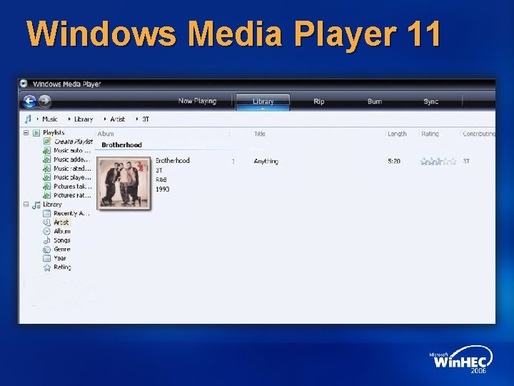Click the icon beside Music auto playlist
Screen dimensions: 514x386
pyautogui.click(x=47, y=151)
